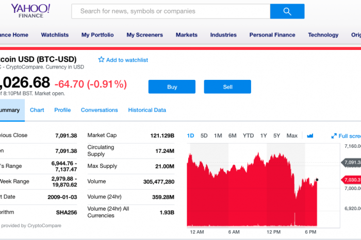The height and width of the screenshot is (240, 361).
Task: Click the Volume (24hr) value 359.28M
Action: (163, 197)
